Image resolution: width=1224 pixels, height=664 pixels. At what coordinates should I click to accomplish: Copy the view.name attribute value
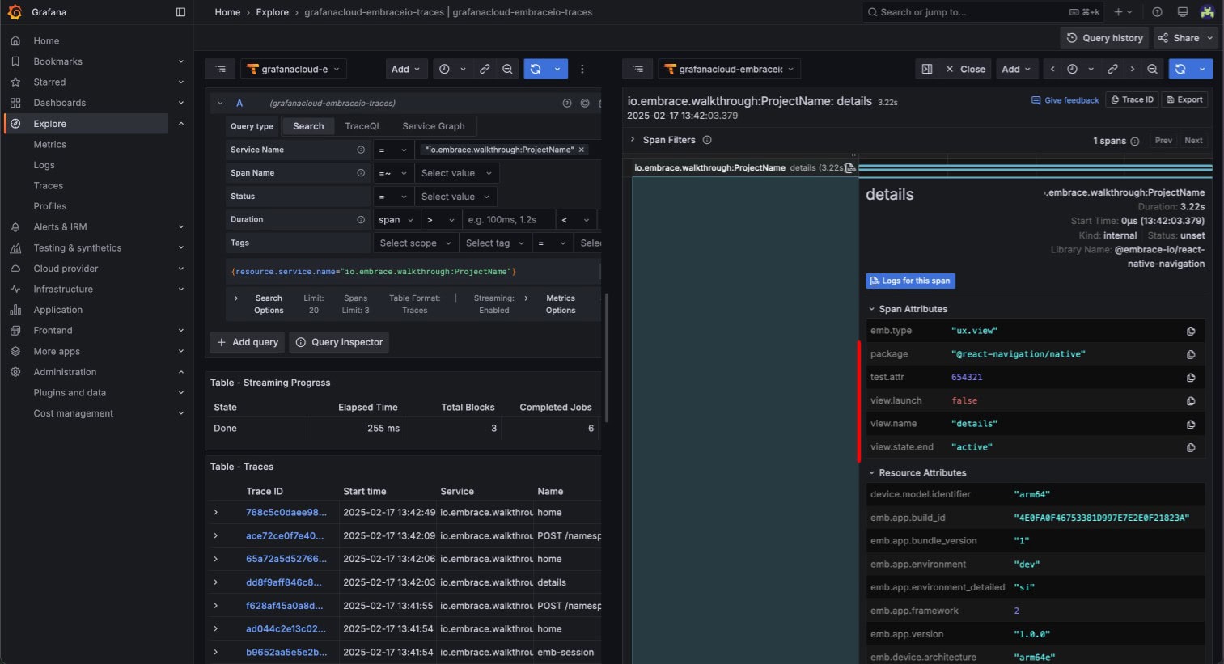[1191, 425]
